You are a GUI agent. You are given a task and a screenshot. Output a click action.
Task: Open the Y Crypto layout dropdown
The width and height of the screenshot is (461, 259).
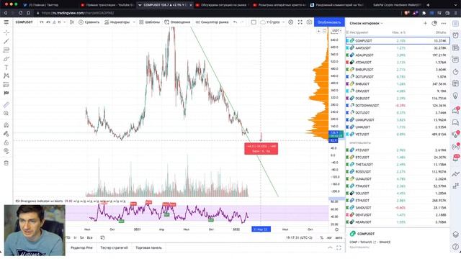click(x=272, y=22)
